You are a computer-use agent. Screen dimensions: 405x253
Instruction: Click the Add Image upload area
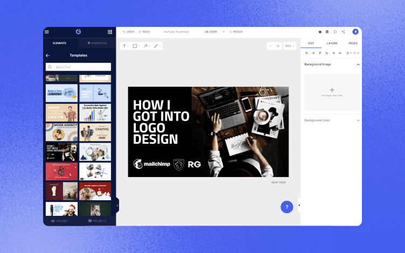332,92
